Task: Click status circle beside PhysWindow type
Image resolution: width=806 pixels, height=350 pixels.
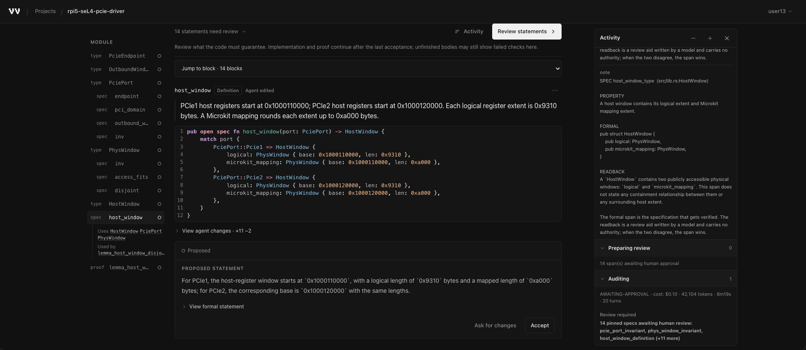Action: 159,150
